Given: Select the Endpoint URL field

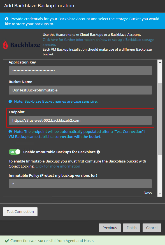Looking at the screenshot, I should tap(80, 120).
